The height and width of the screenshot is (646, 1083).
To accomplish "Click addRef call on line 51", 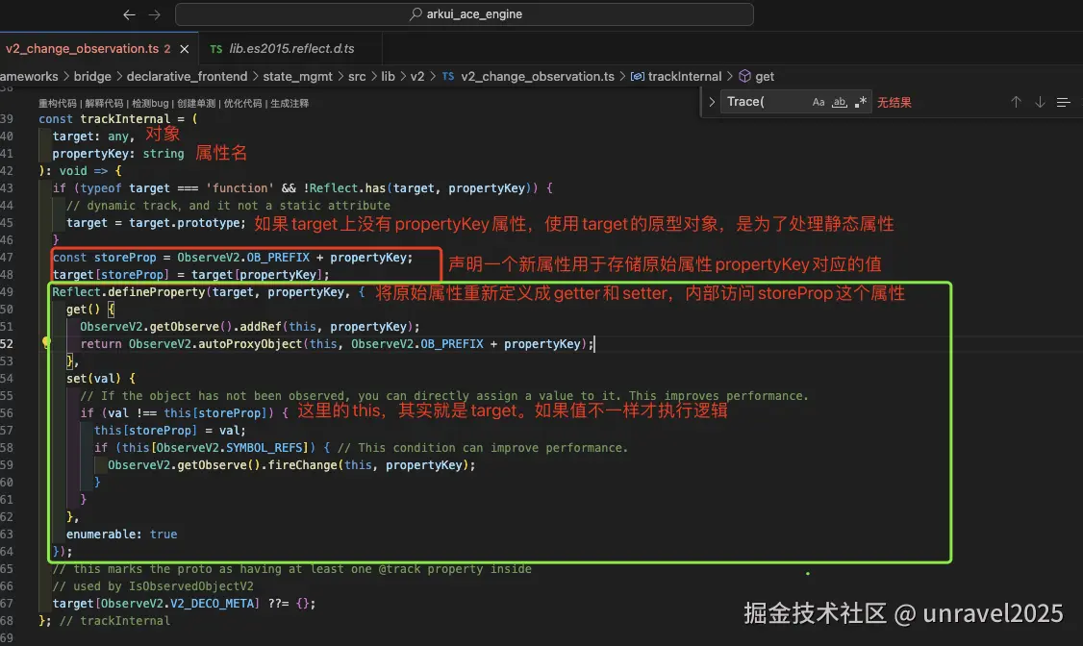I will (261, 327).
